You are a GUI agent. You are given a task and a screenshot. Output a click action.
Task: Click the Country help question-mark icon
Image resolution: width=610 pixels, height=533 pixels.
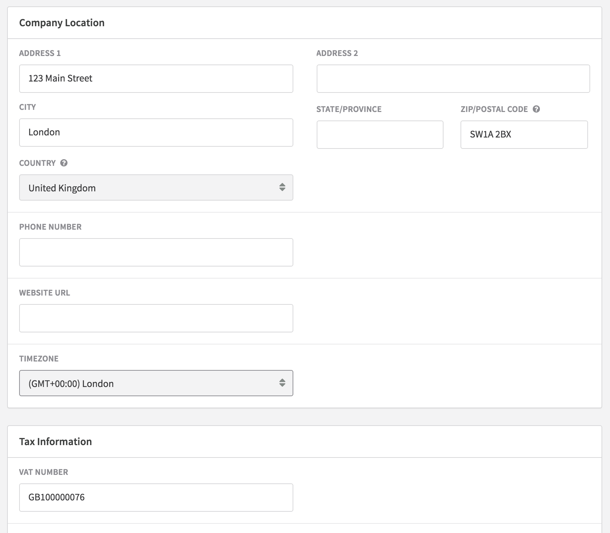click(64, 163)
